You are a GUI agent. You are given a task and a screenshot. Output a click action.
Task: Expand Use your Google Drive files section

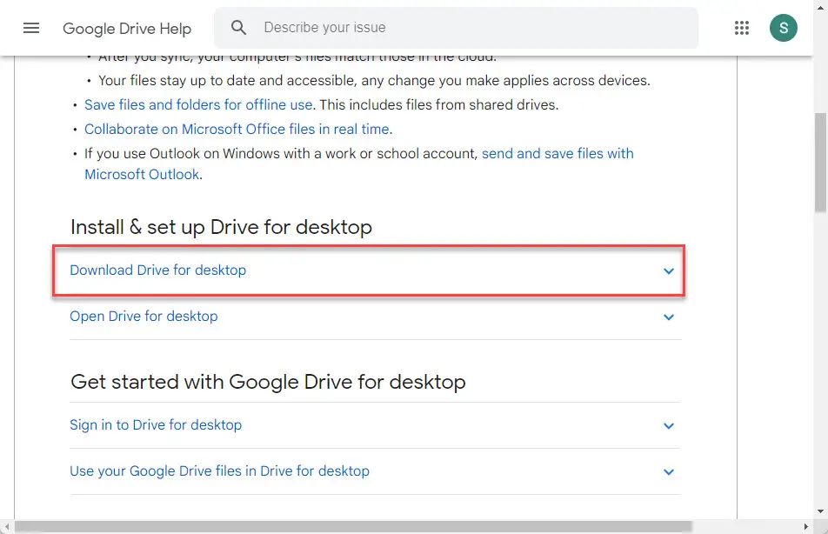(x=375, y=471)
